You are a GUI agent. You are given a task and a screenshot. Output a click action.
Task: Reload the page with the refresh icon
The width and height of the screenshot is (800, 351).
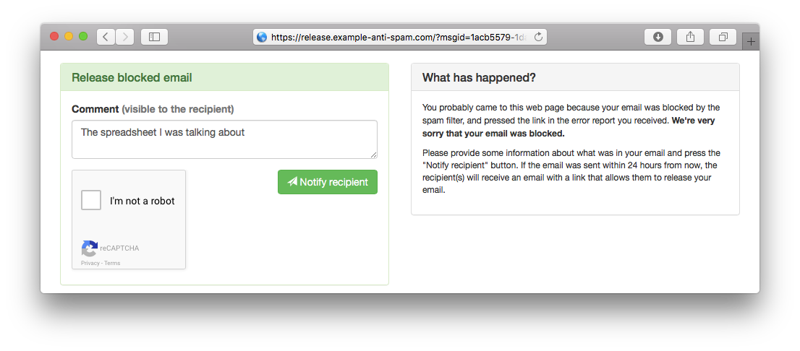click(x=537, y=37)
